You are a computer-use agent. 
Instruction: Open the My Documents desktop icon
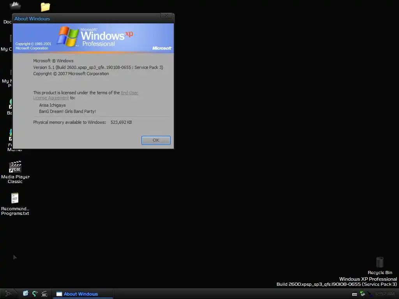[x=15, y=5]
